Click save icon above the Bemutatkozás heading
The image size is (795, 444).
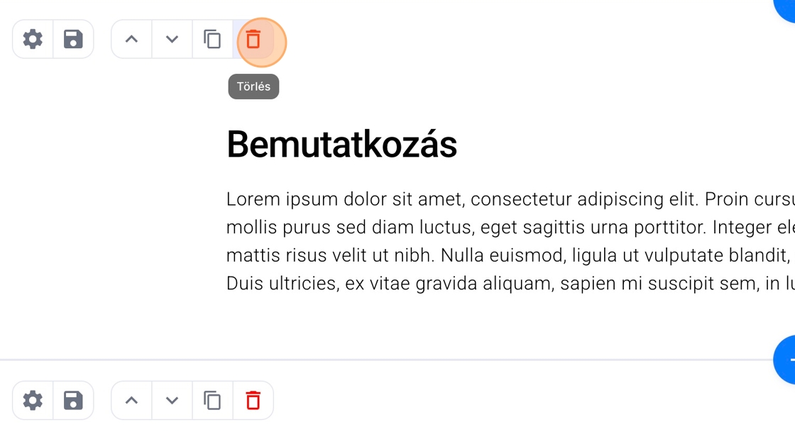pos(73,39)
